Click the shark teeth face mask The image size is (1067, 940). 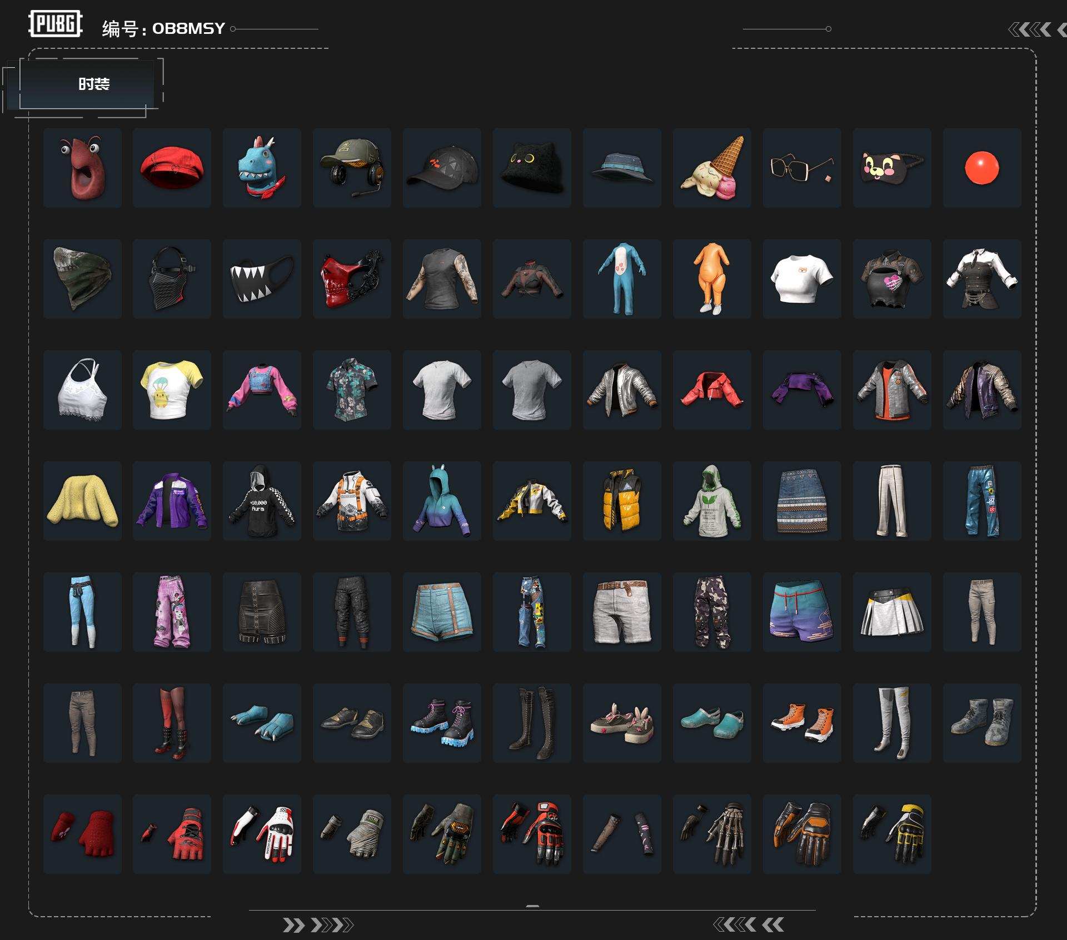pyautogui.click(x=262, y=279)
